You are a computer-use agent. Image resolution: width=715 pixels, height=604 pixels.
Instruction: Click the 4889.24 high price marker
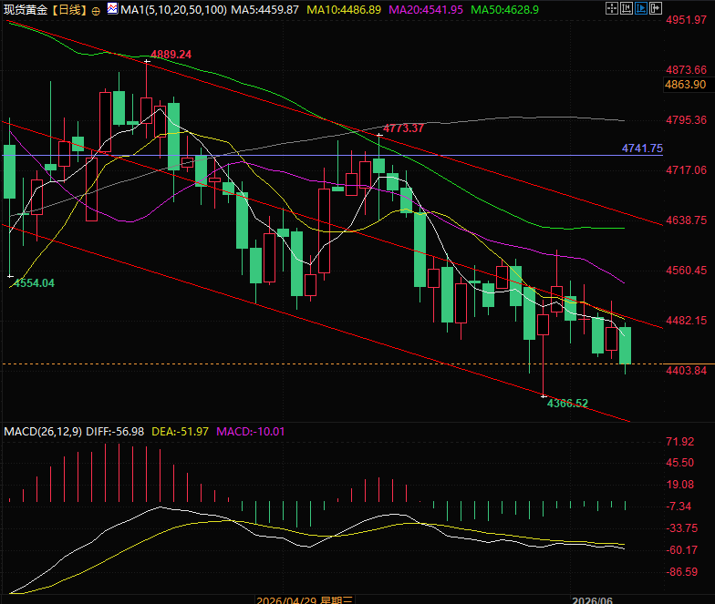point(171,55)
